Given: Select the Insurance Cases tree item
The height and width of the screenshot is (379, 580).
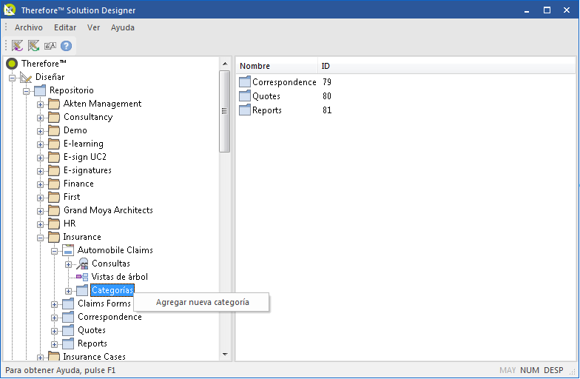Looking at the screenshot, I should pos(95,357).
